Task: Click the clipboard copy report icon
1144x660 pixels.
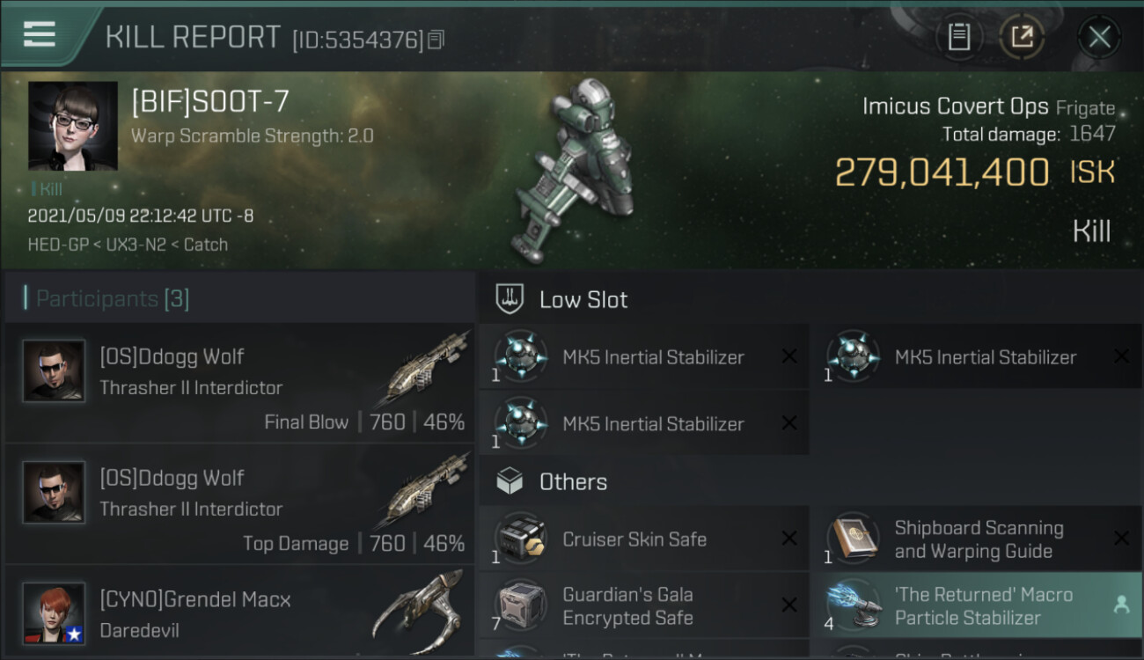Action: point(959,37)
